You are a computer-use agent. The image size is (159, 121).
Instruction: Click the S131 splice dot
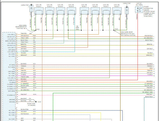[114, 30]
